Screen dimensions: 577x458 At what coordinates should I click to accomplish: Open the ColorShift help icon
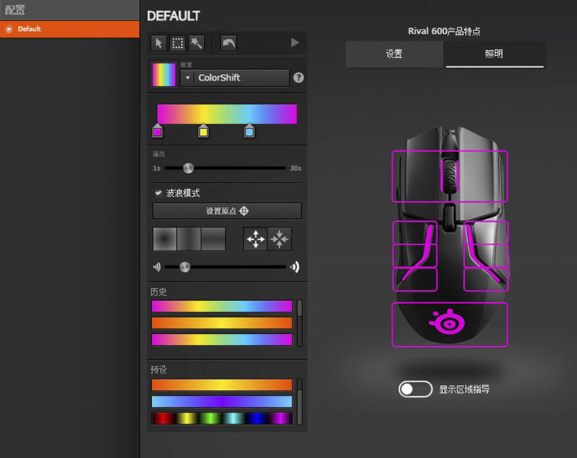298,77
